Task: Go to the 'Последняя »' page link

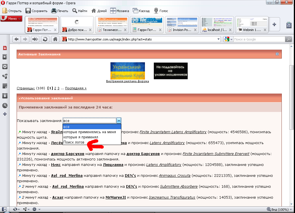Action: click(x=76, y=88)
